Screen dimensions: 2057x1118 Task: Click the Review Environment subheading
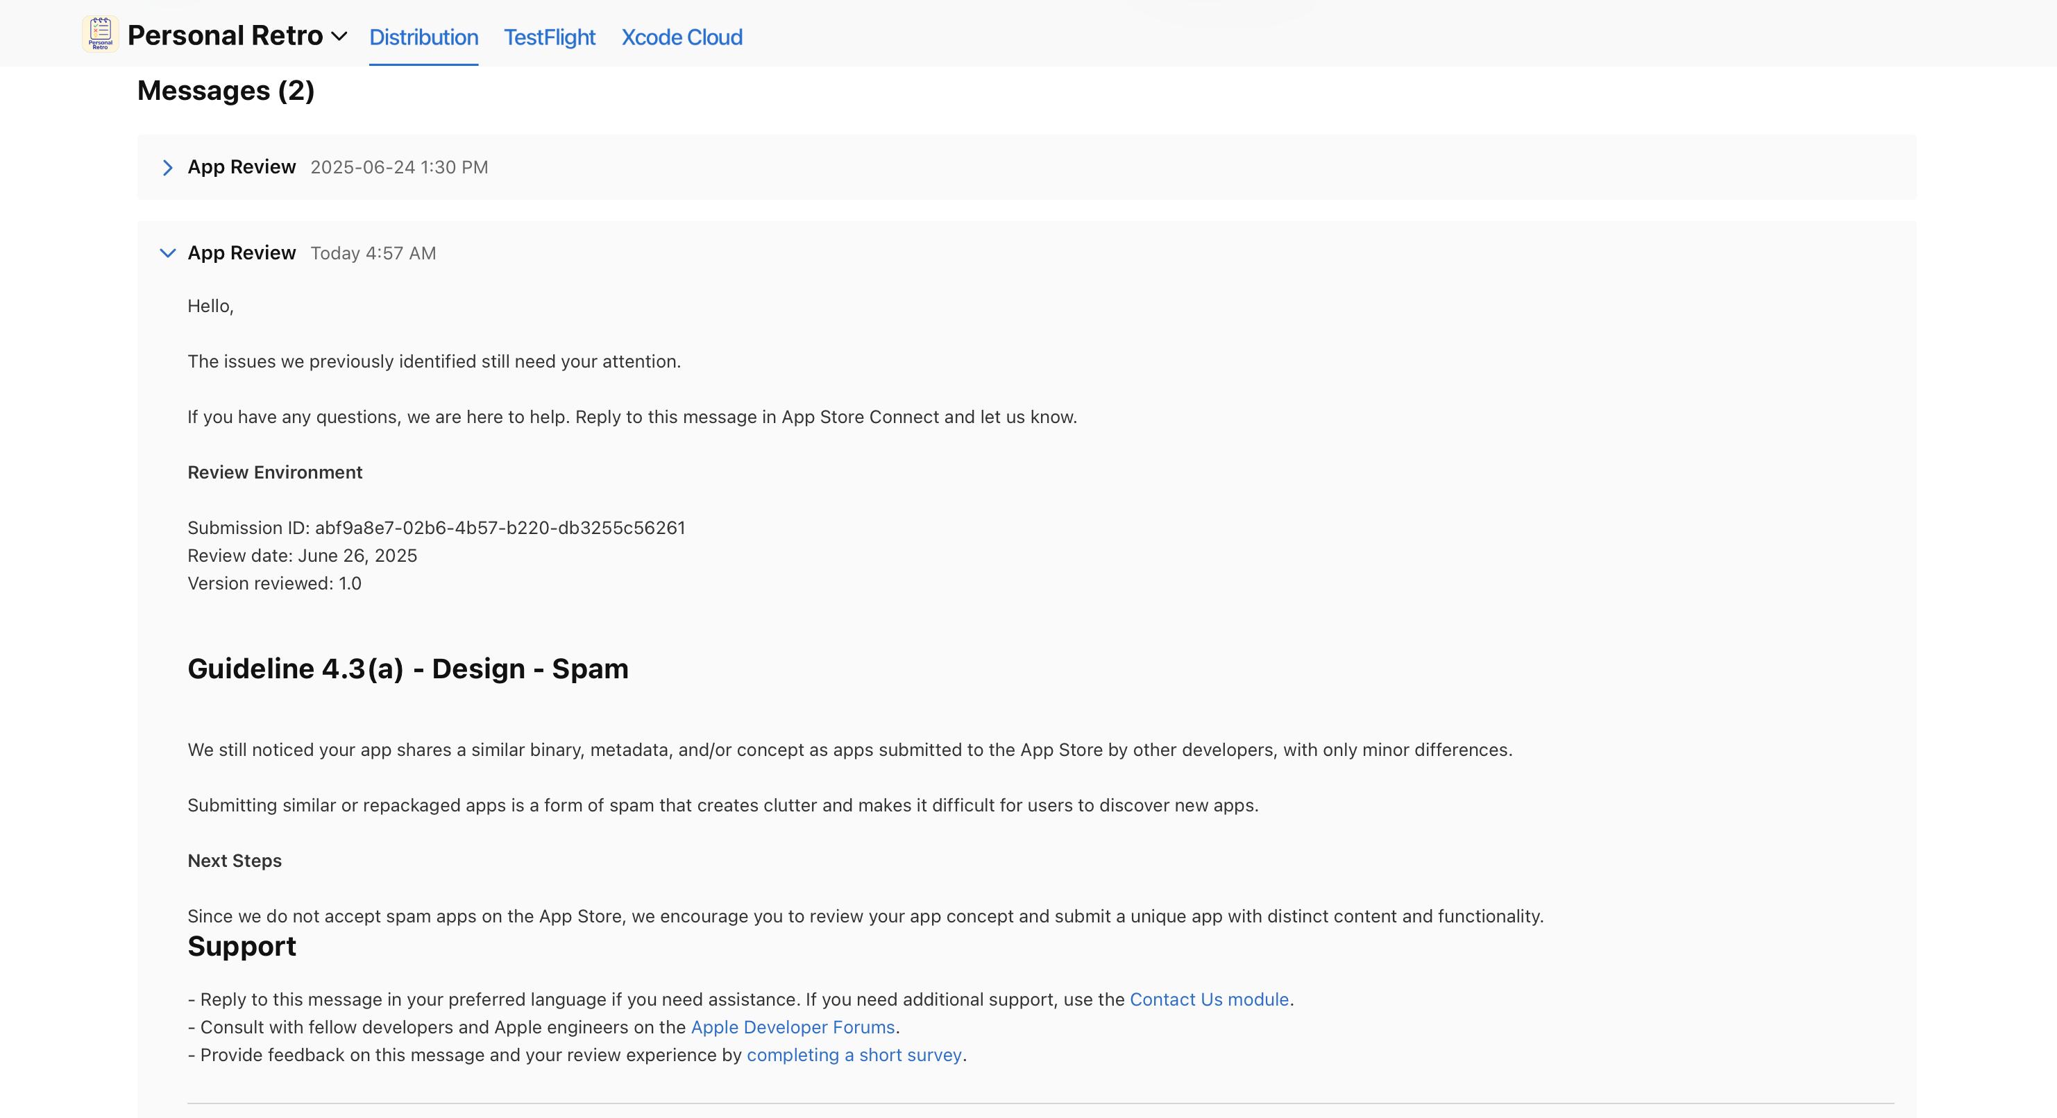[x=275, y=472]
